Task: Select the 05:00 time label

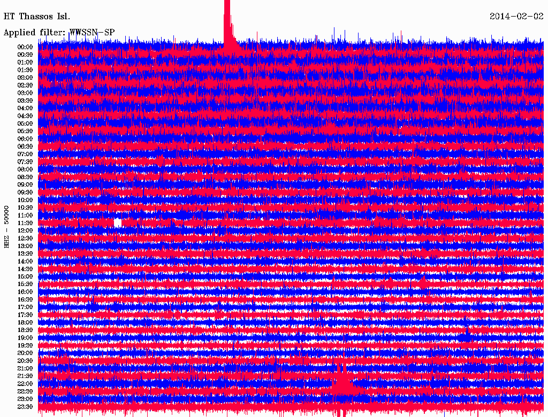Action: tap(25, 123)
